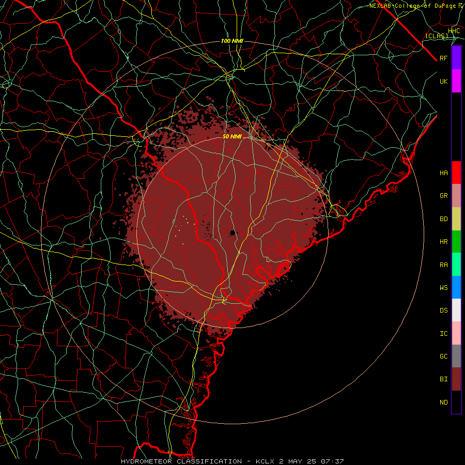Click the 'GR' legend label
This screenshot has width=465, height=465.
[x=444, y=196]
